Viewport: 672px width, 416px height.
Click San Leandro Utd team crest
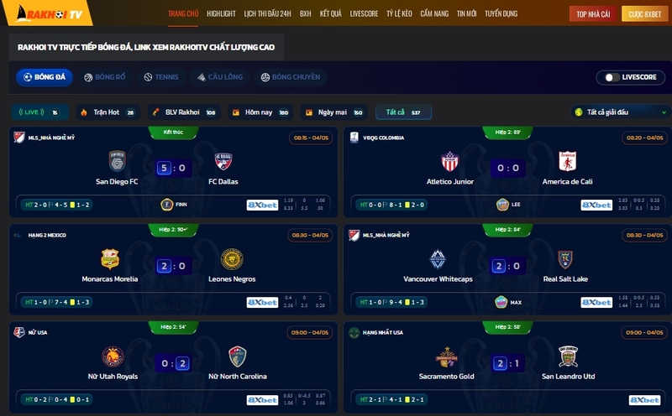tap(569, 356)
